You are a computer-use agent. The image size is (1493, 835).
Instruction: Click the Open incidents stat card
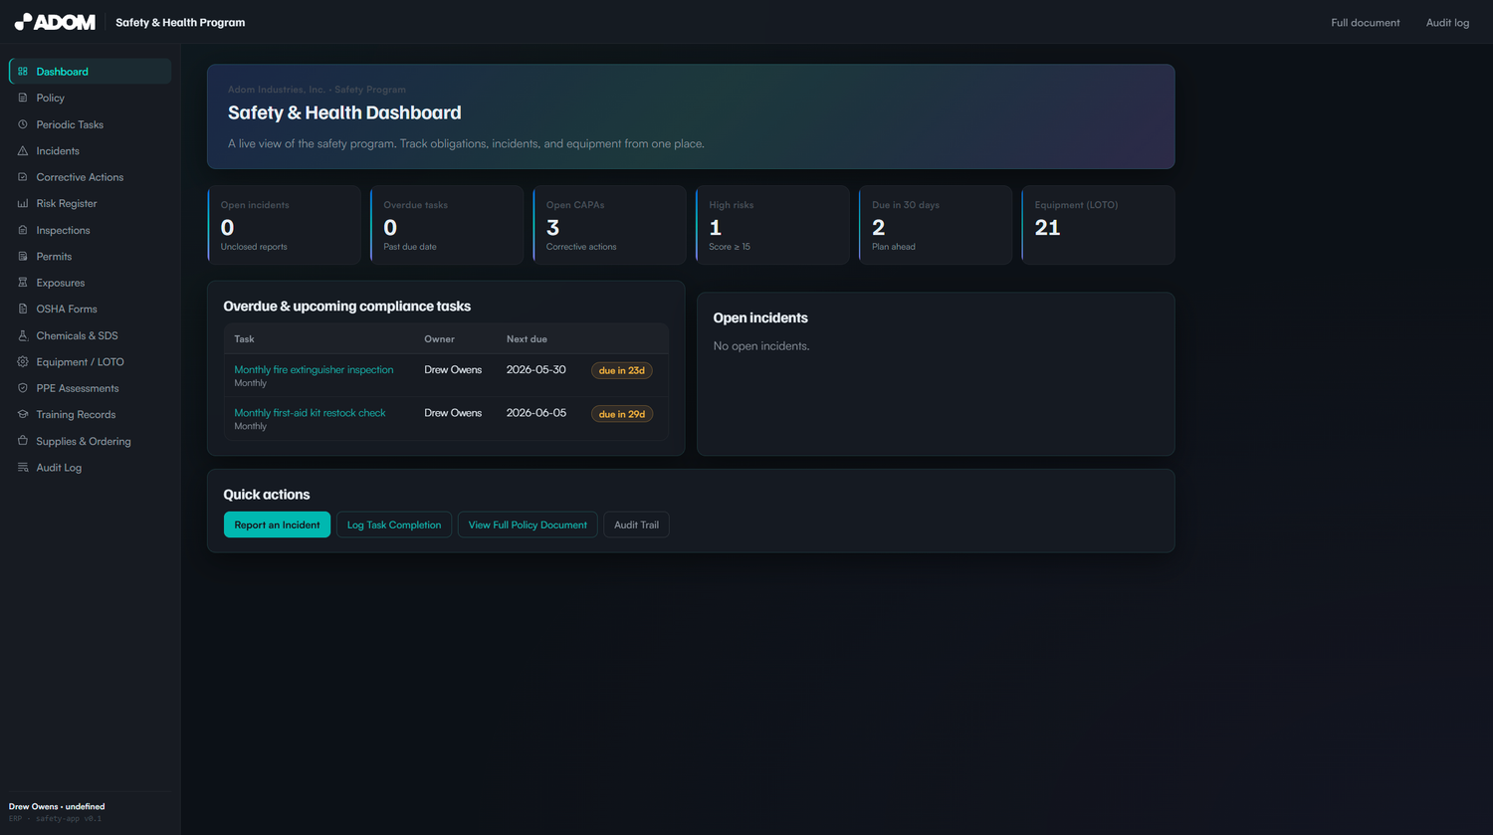284,225
